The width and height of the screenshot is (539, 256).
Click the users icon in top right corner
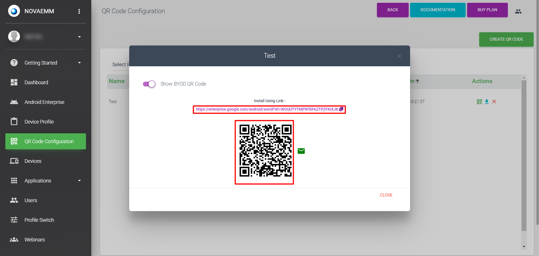click(518, 11)
